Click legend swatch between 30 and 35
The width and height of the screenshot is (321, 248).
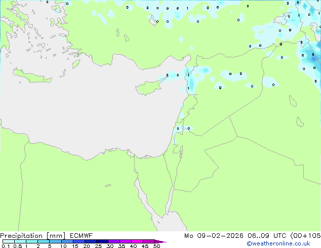tap(114, 241)
